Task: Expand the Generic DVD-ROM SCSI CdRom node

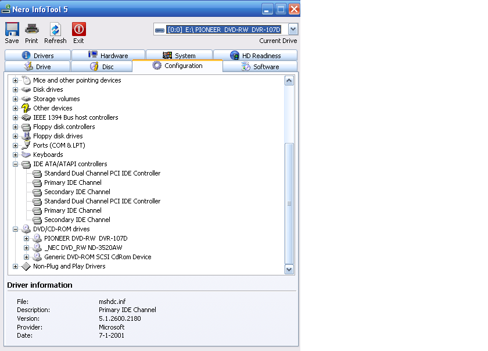Action: 27,257
